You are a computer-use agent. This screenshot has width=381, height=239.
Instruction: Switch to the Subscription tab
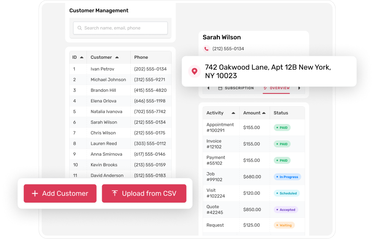239,88
